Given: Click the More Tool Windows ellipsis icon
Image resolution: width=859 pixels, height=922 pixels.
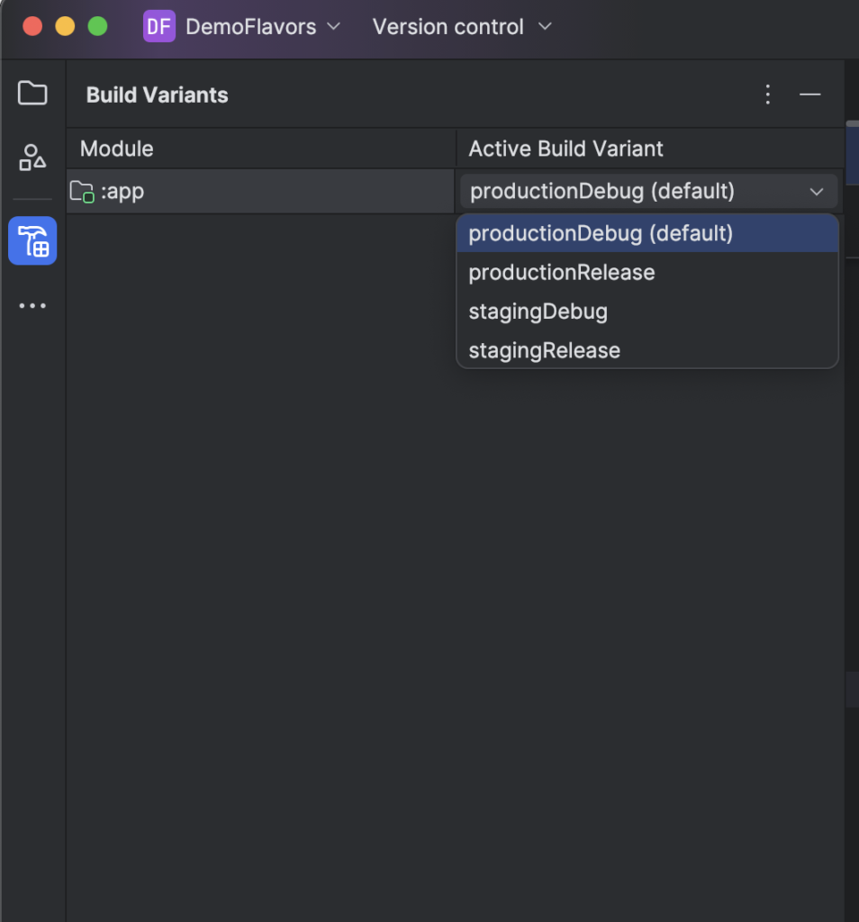Looking at the screenshot, I should point(32,305).
